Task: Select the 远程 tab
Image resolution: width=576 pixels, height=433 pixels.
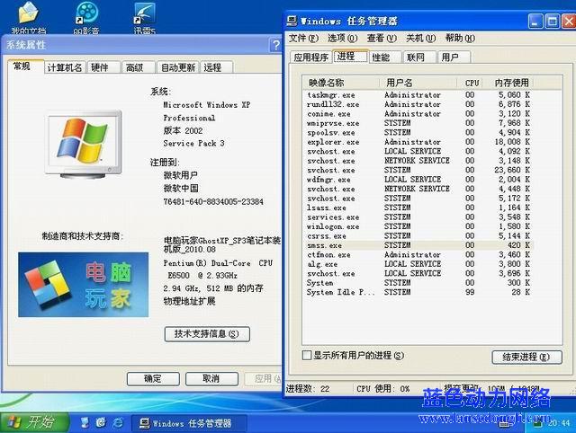Action: [216, 67]
